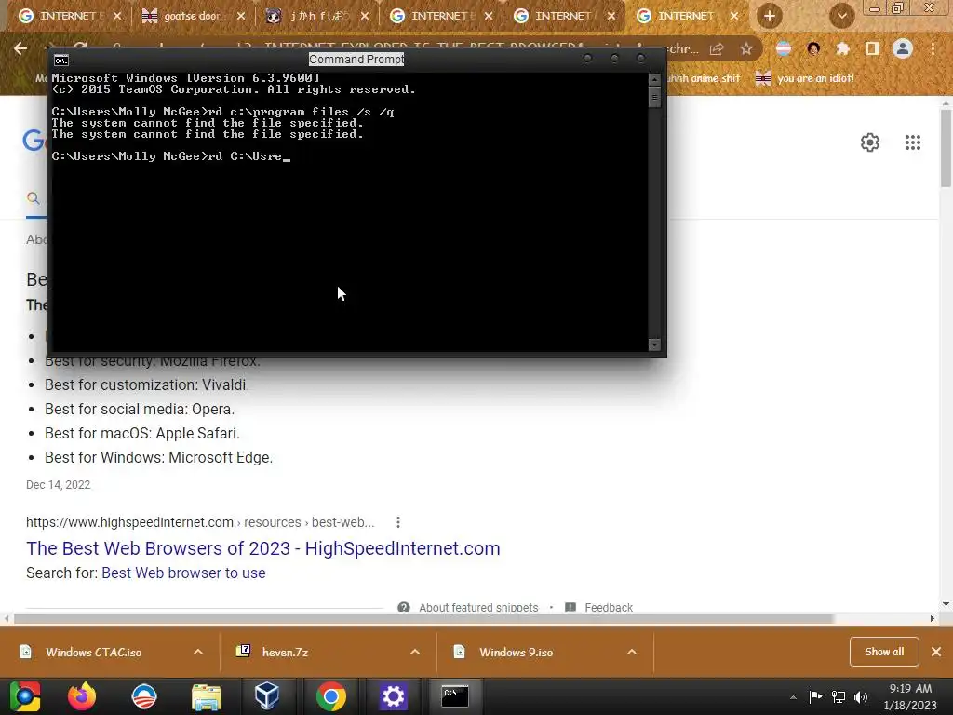Close the active last INTERNET tab

pos(734,16)
